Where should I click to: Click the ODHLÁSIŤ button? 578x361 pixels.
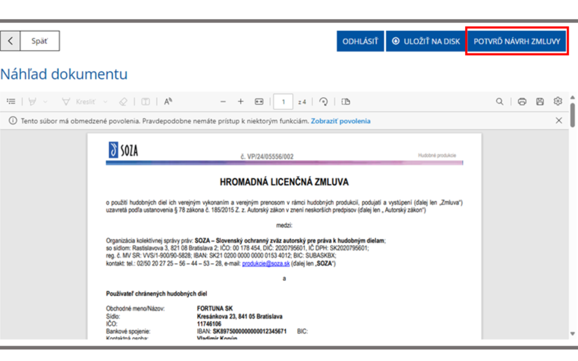tap(360, 41)
